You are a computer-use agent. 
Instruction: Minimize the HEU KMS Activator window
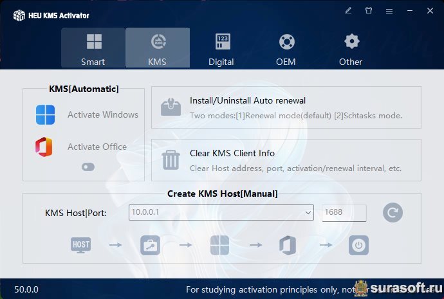click(x=410, y=11)
